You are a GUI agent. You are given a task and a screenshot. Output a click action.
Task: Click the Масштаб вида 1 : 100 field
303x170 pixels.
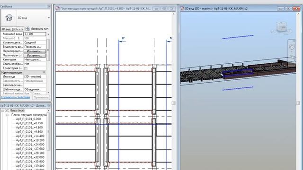coord(35,34)
